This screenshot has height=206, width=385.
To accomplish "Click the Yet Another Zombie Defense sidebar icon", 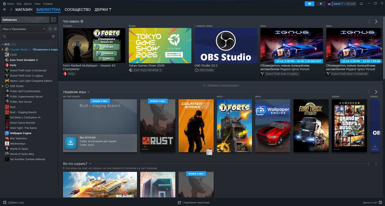I will tap(7, 159).
